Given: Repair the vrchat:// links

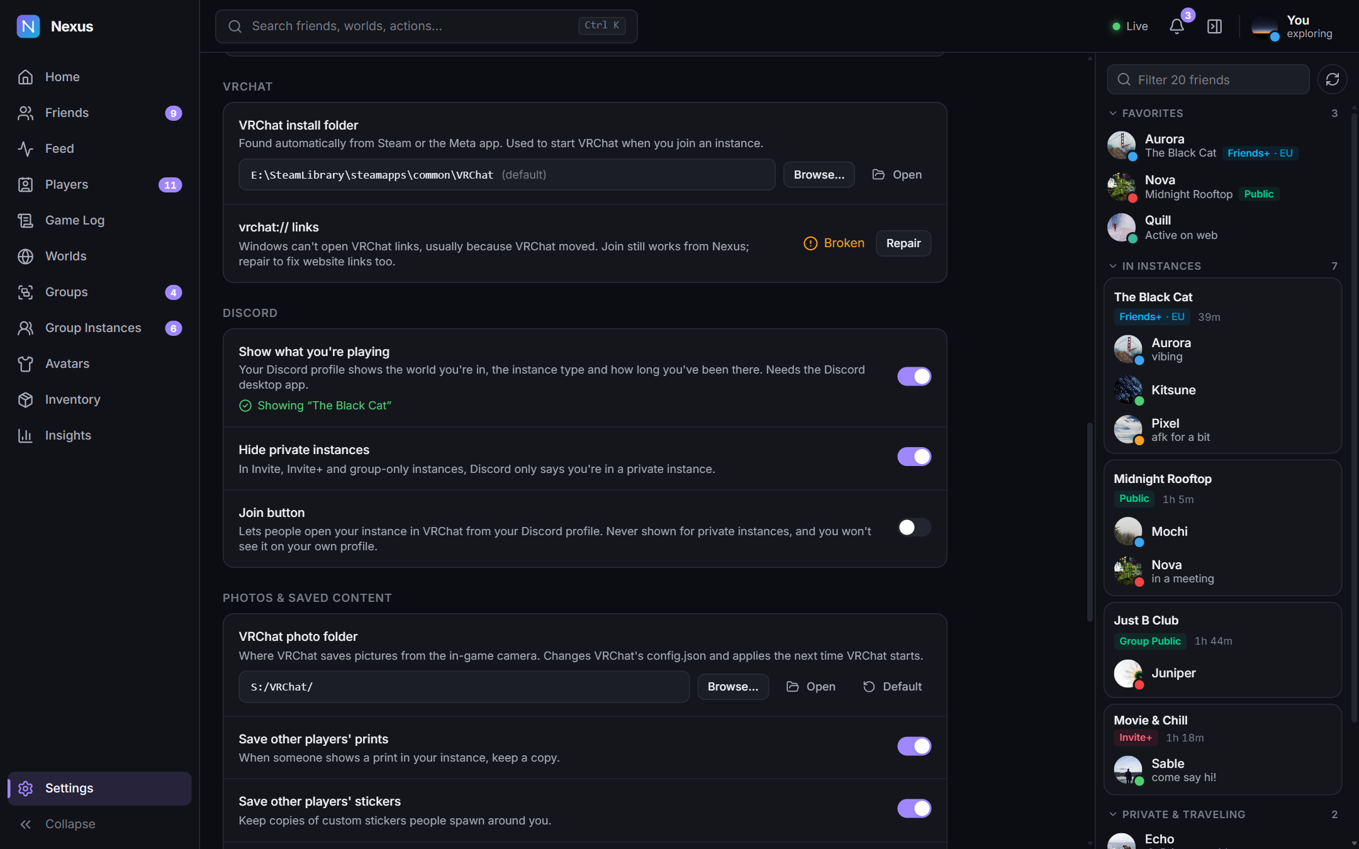Looking at the screenshot, I should [x=903, y=243].
